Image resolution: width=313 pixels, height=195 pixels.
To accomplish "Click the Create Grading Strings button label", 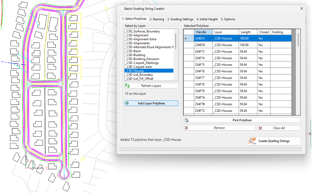I will (x=274, y=141).
